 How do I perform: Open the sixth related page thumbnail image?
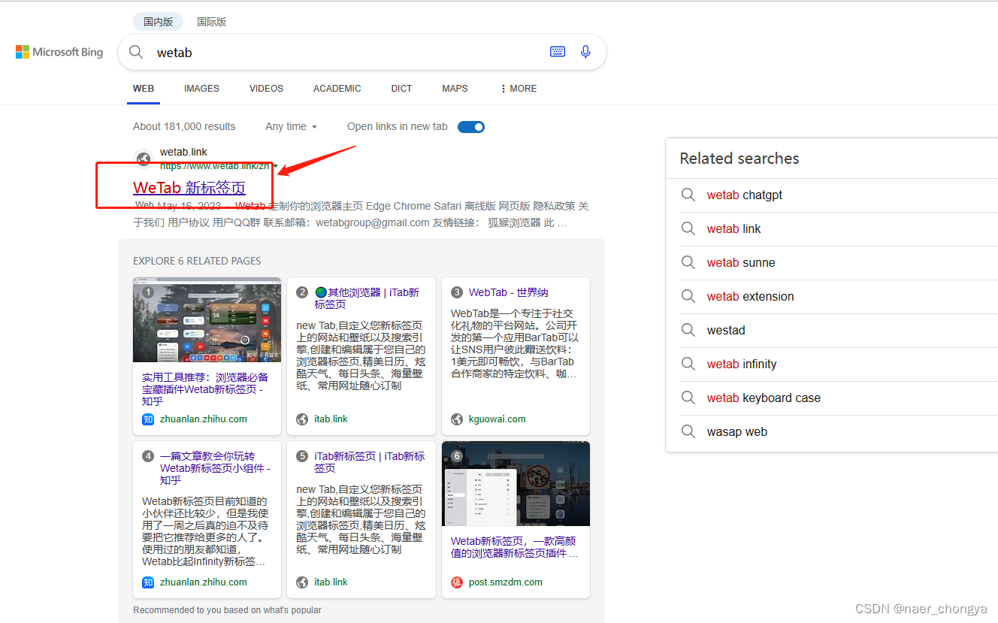click(x=516, y=484)
